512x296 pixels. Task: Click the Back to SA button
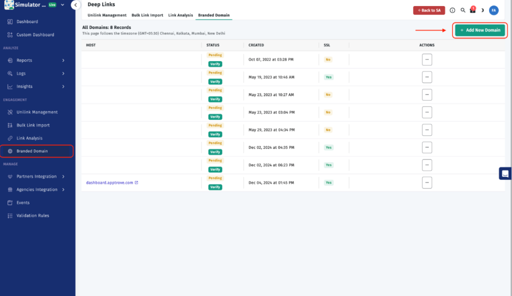pyautogui.click(x=429, y=10)
